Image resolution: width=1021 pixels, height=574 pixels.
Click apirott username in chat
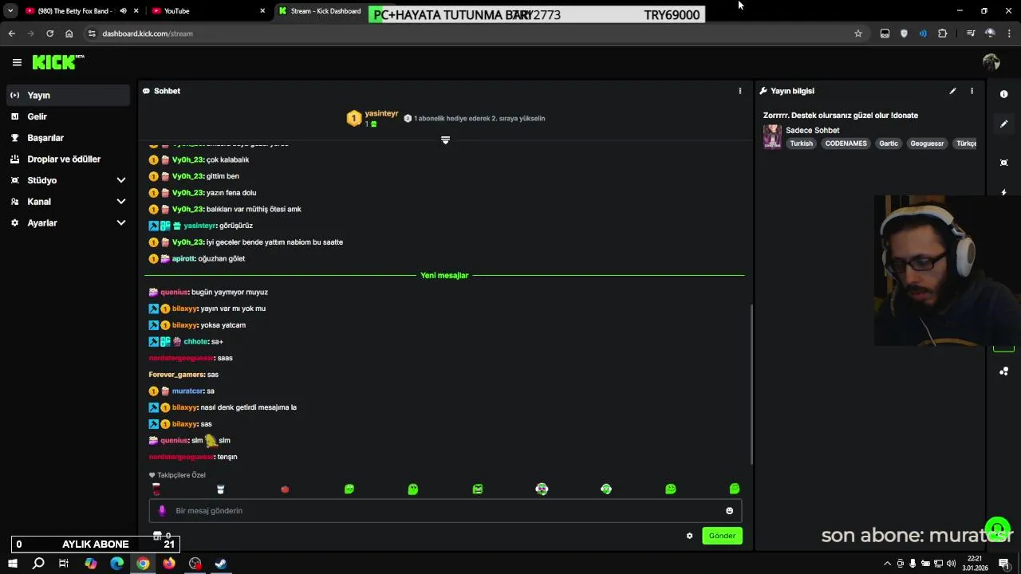pyautogui.click(x=183, y=258)
